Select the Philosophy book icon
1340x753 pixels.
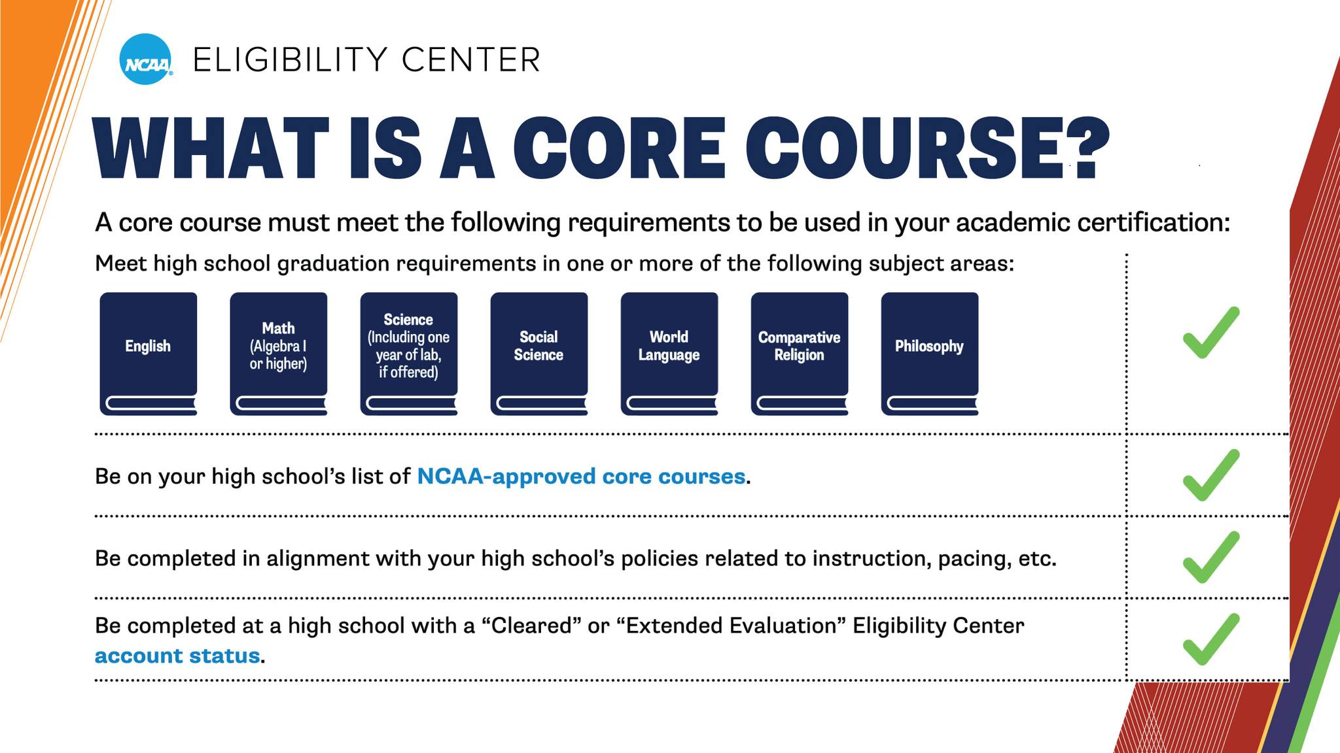tap(930, 354)
